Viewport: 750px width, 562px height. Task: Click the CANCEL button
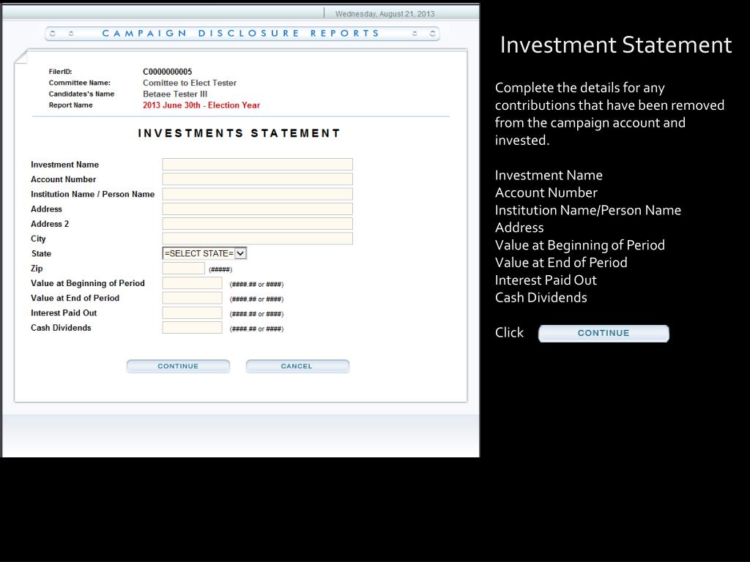click(297, 366)
